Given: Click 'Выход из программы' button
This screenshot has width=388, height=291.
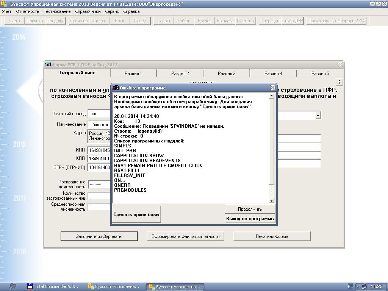Looking at the screenshot, I should pos(250,219).
